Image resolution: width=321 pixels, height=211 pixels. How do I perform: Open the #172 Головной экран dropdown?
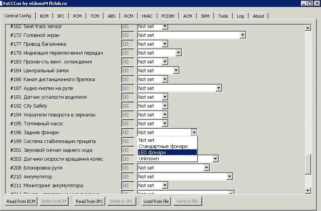(242, 35)
